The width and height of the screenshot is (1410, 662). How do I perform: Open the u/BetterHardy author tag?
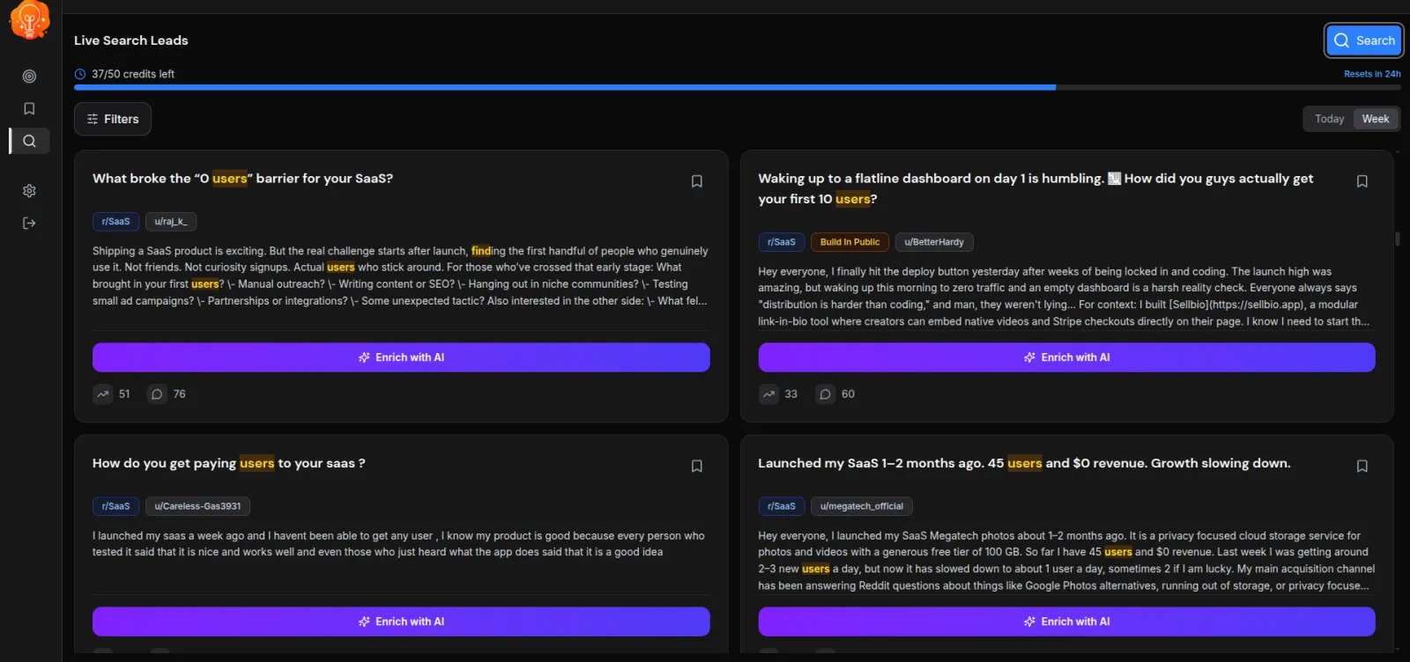click(x=934, y=242)
